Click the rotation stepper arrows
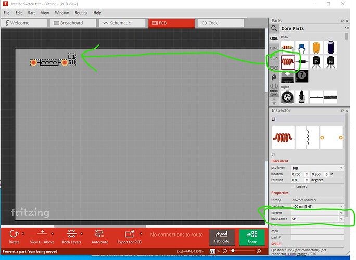This screenshot has height=260, width=356. click(x=307, y=180)
